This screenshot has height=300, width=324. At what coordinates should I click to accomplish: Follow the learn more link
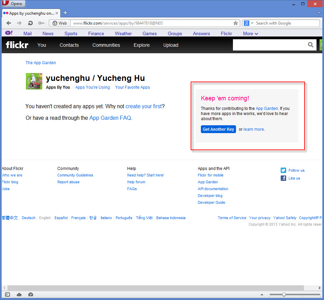254,129
